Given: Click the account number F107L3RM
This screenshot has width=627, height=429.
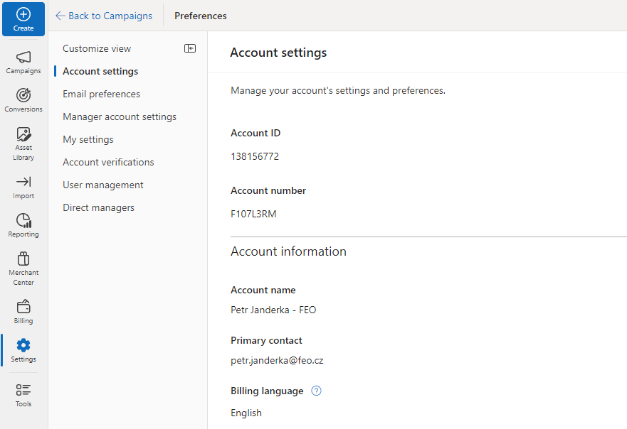Looking at the screenshot, I should pyautogui.click(x=253, y=214).
